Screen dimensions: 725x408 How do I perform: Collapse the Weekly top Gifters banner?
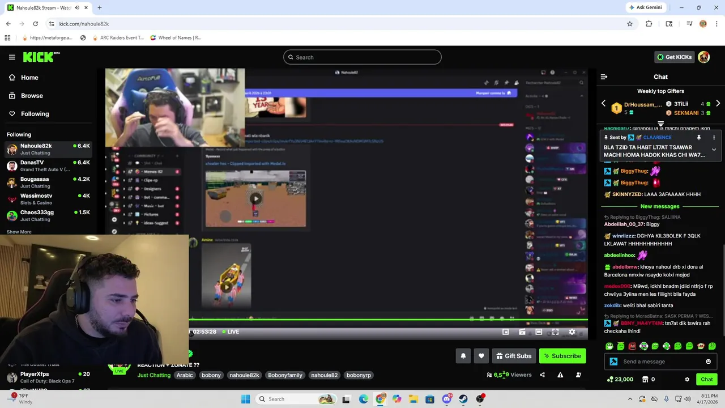coord(660,124)
